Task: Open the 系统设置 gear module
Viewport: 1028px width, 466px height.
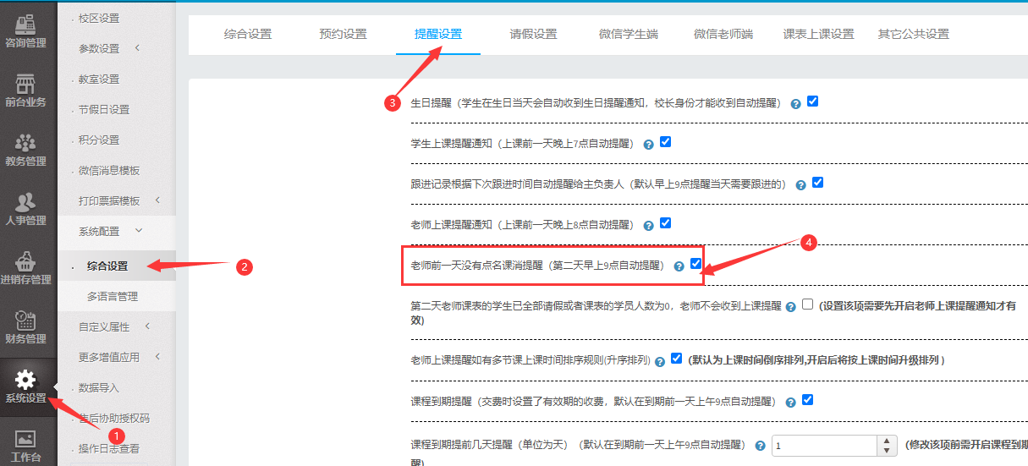Action: 25,387
